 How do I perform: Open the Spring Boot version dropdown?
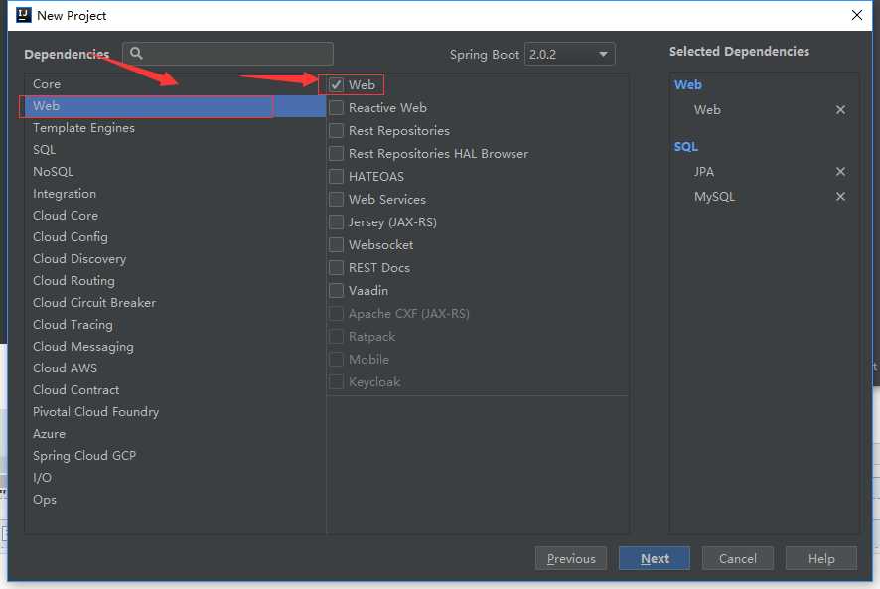570,54
